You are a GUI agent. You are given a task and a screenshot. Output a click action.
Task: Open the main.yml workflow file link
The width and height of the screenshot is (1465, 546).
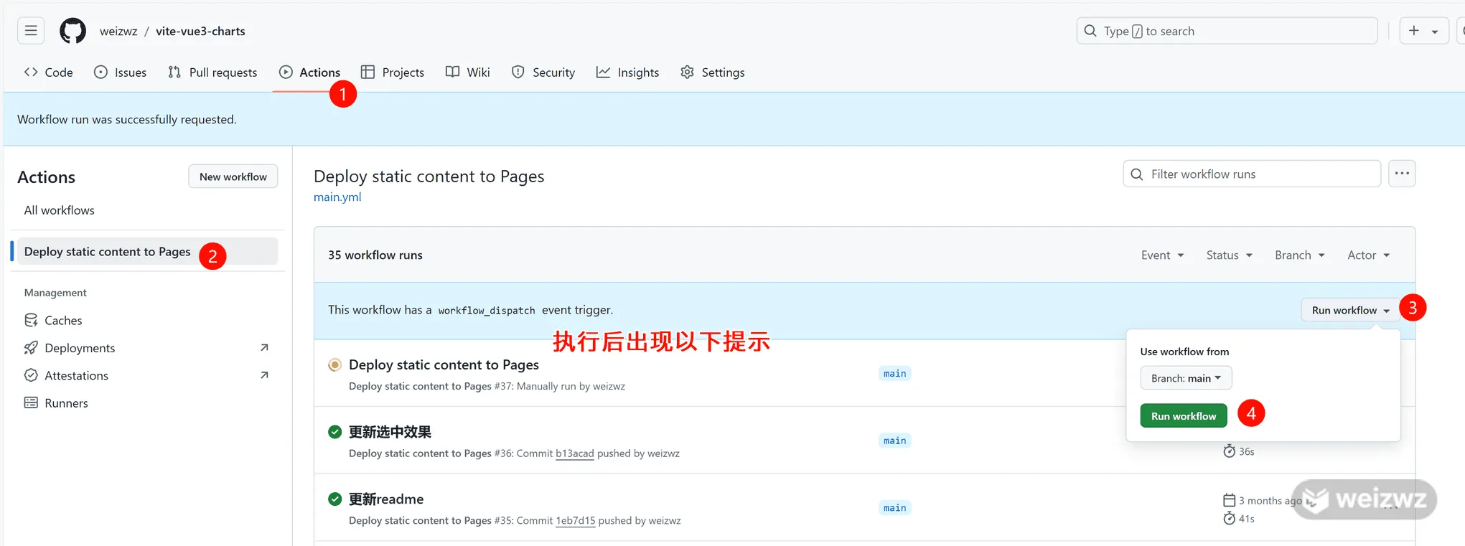point(337,197)
